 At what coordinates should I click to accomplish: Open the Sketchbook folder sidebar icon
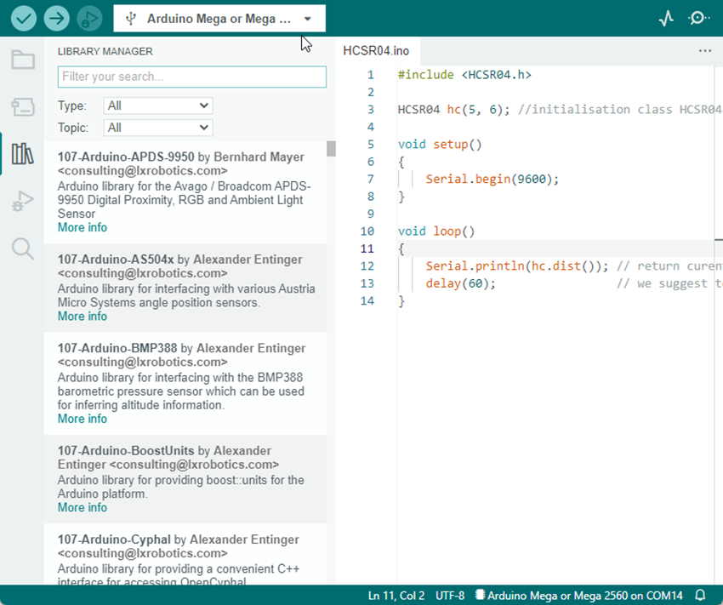[23, 60]
